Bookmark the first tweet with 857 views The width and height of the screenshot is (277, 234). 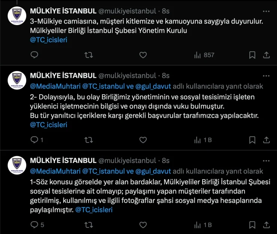click(252, 55)
